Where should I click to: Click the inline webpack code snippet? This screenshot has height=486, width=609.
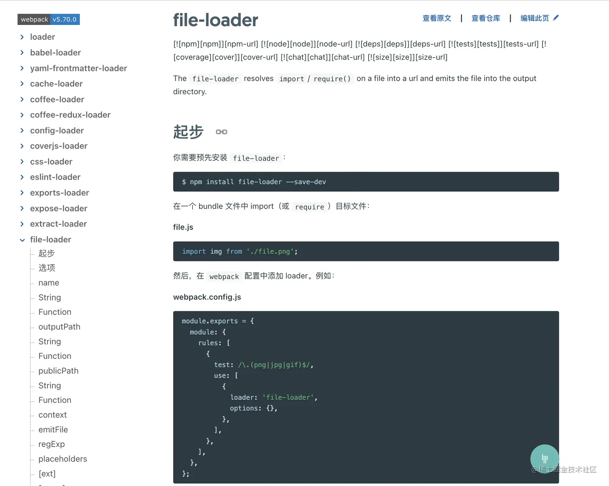point(224,276)
